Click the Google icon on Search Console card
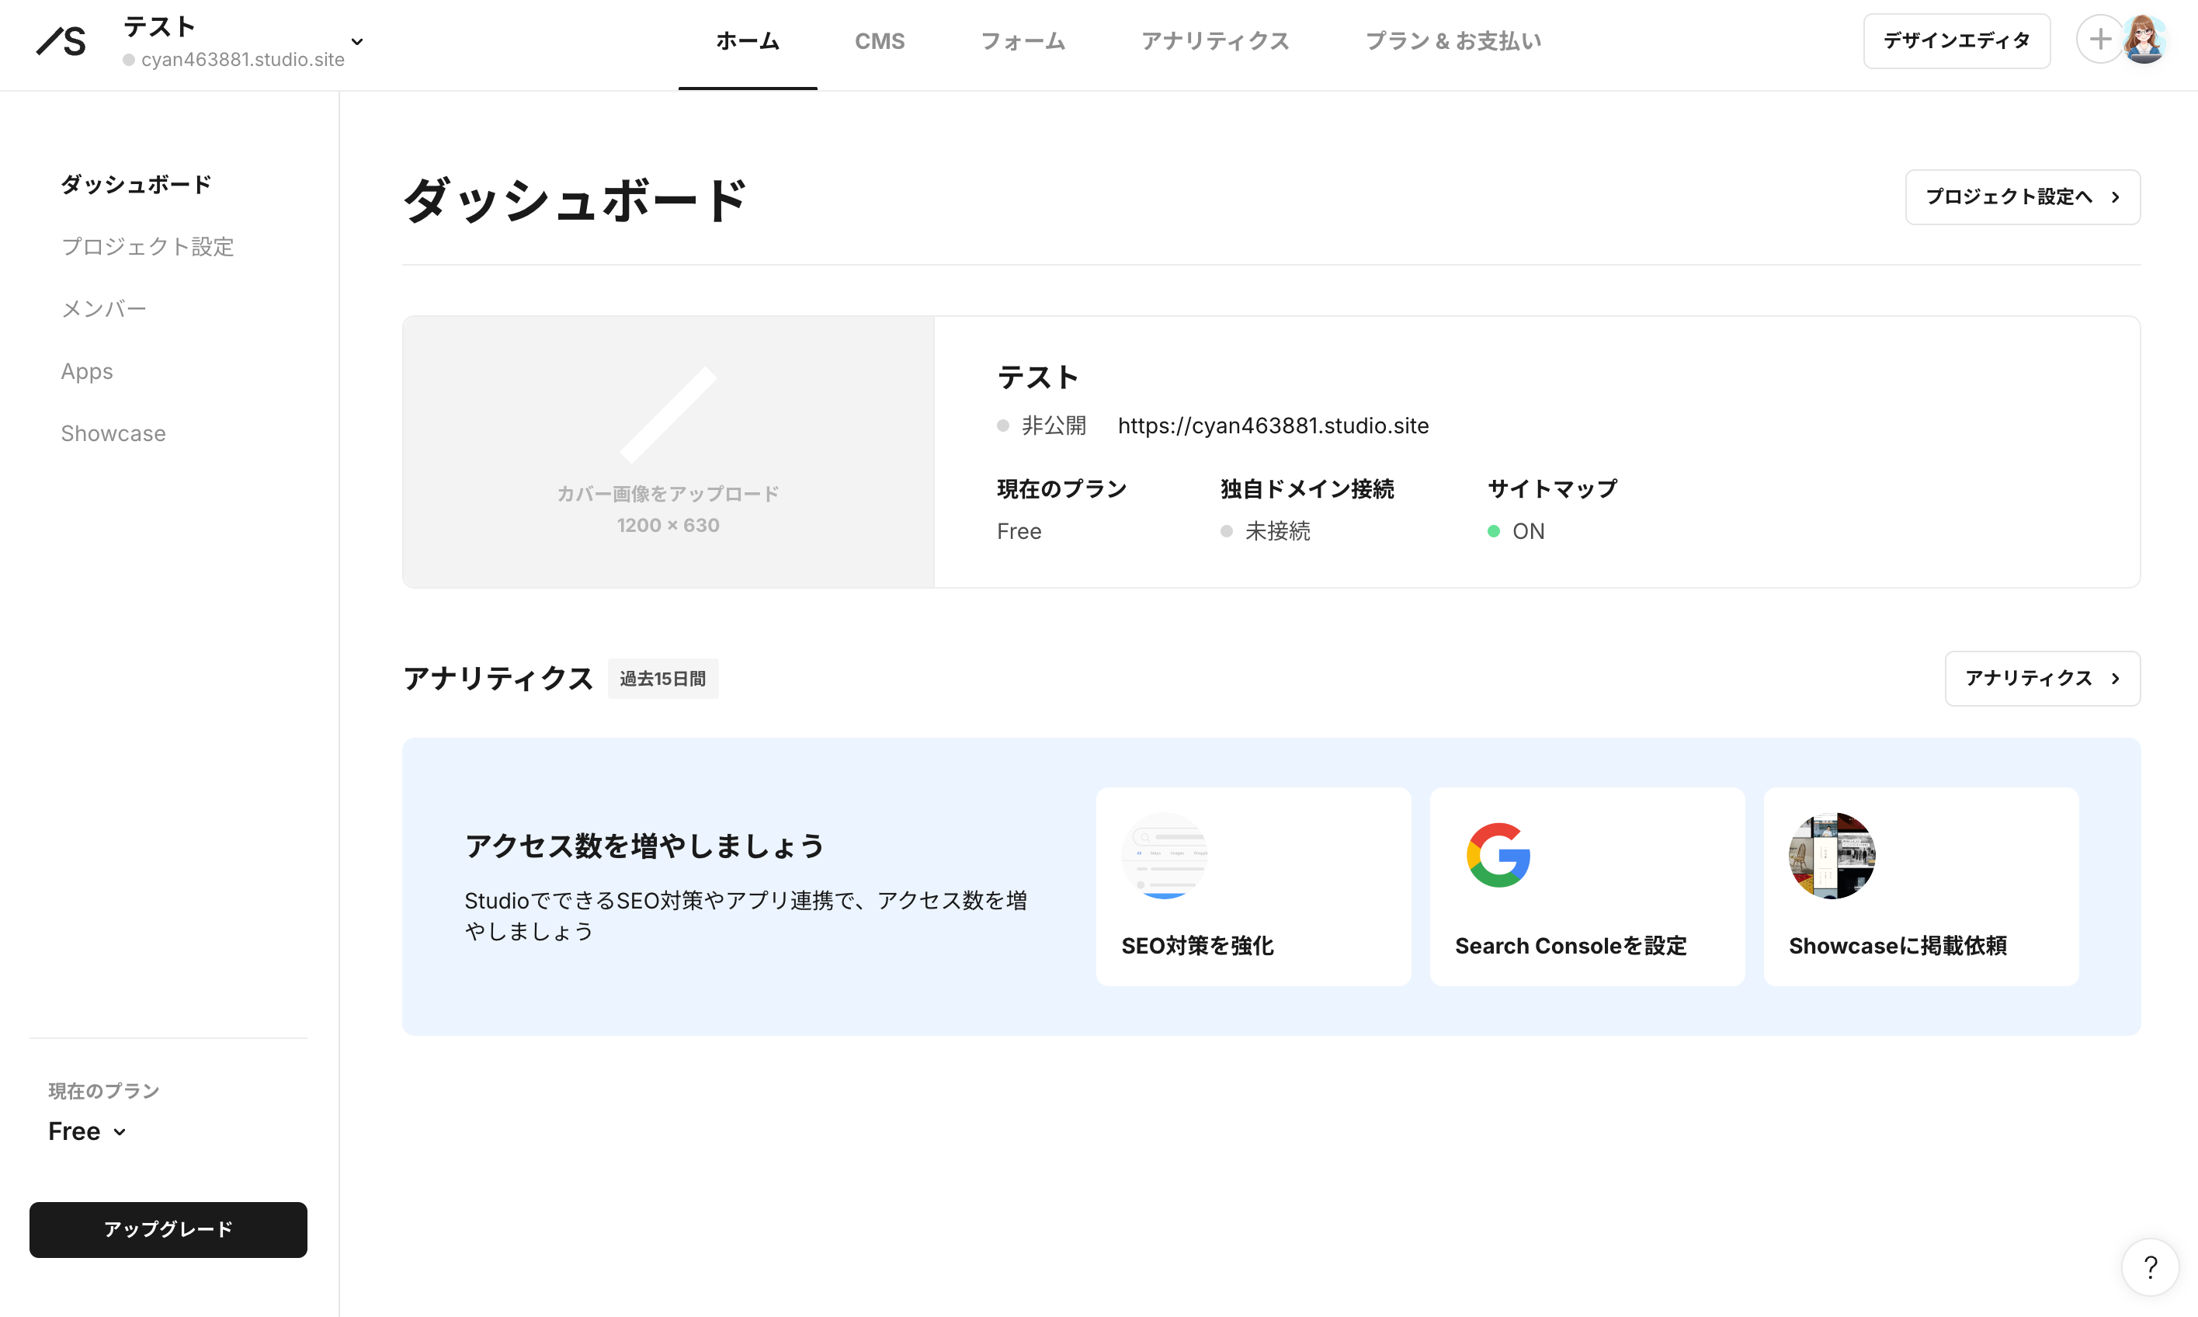Viewport: 2198px width, 1317px height. coord(1498,856)
